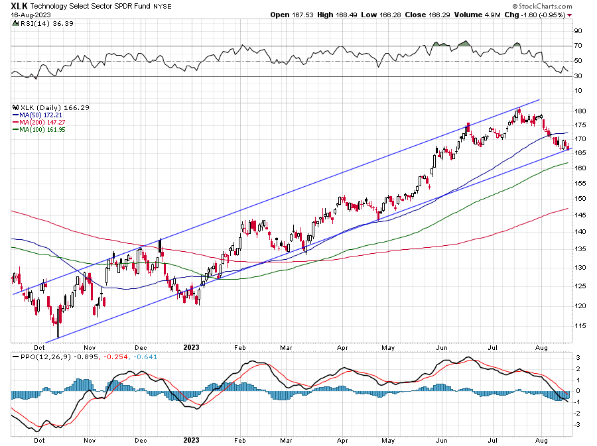Image resolution: width=597 pixels, height=446 pixels.
Task: Click Dec label under the PPO panel
Action: (141, 440)
